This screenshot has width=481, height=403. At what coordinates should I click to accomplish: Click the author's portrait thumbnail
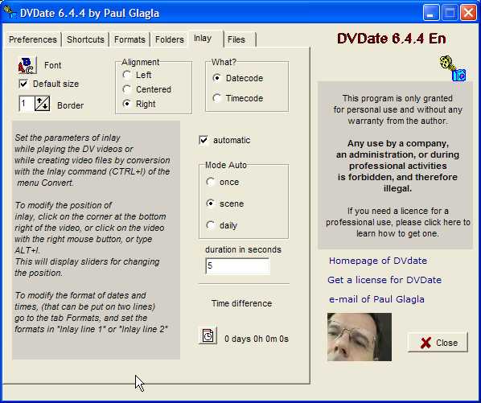point(360,337)
